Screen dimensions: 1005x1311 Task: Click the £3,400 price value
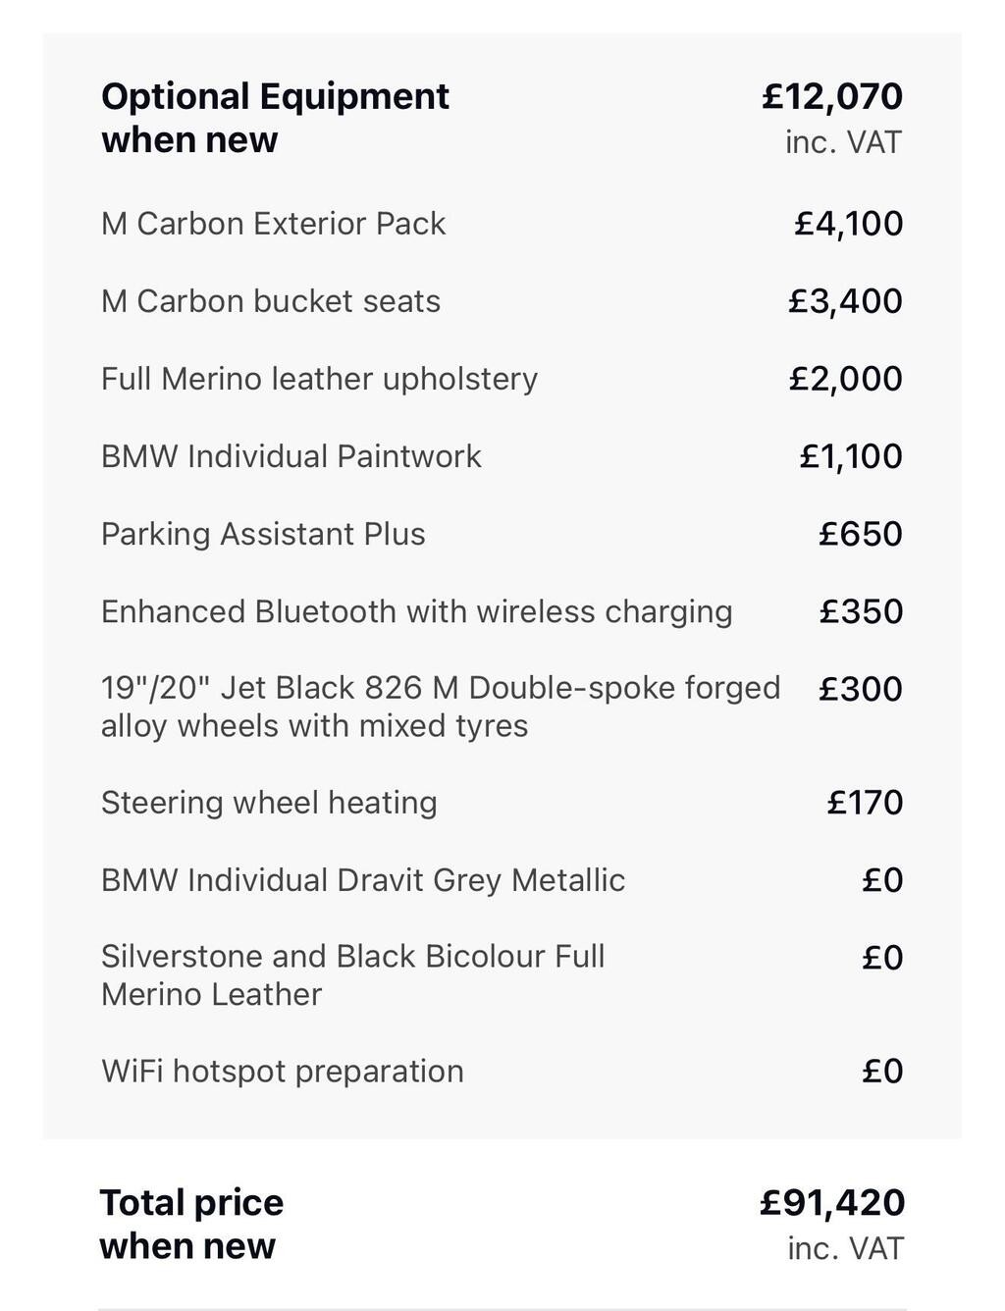(x=845, y=301)
